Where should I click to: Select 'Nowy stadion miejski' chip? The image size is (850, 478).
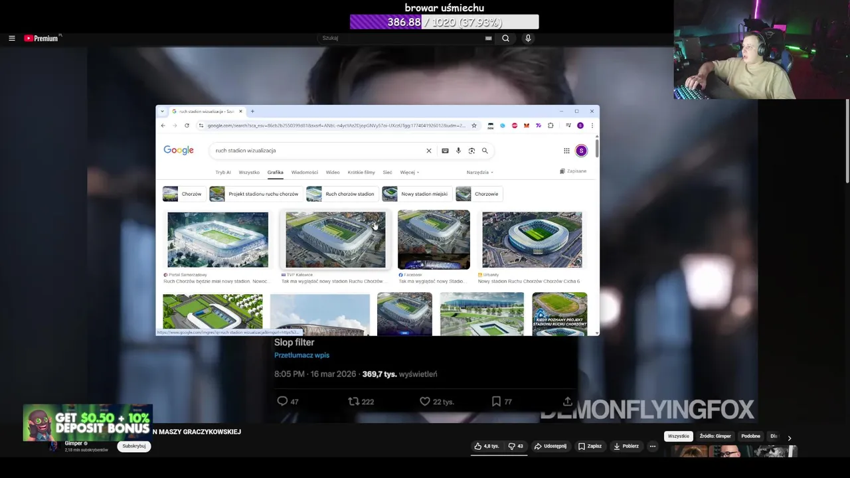pyautogui.click(x=416, y=194)
